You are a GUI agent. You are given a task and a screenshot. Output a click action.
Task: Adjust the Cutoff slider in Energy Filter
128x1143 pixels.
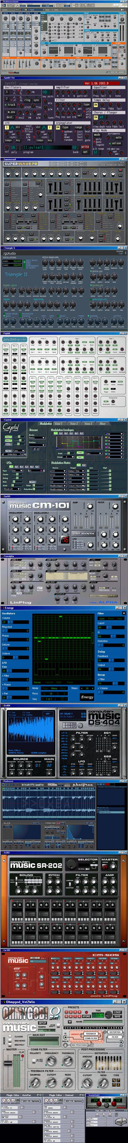pos(111,627)
